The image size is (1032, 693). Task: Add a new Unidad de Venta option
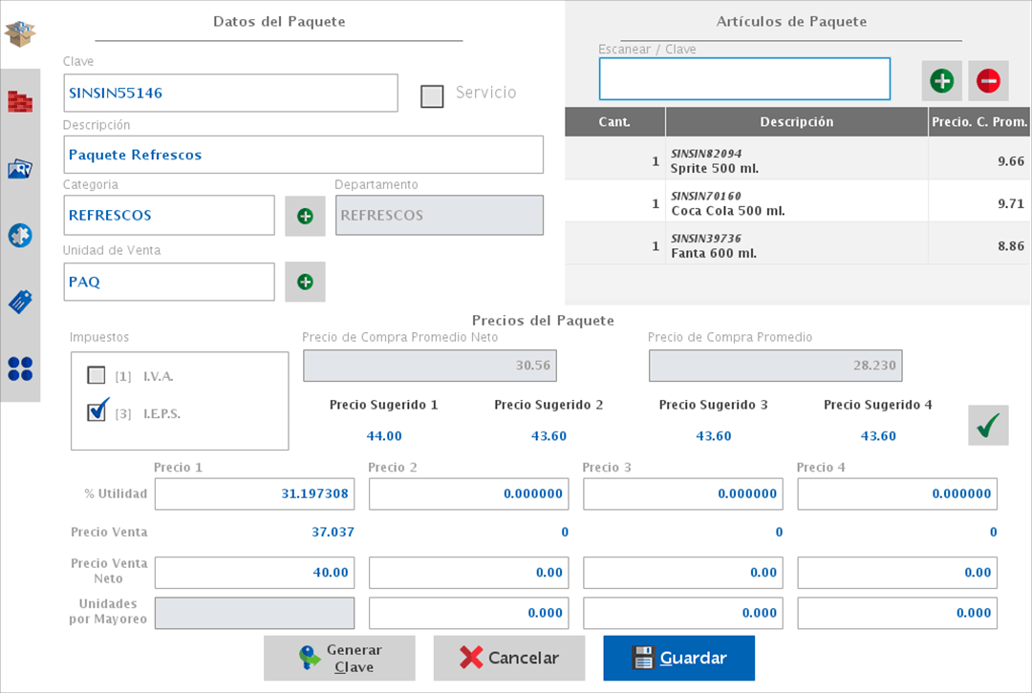[x=305, y=282]
